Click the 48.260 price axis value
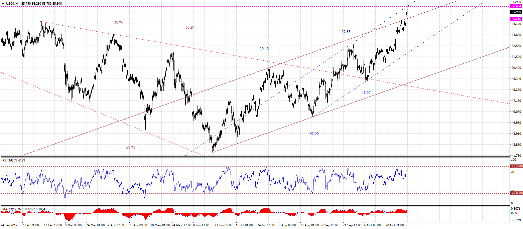523x229 pixels. click(x=516, y=90)
